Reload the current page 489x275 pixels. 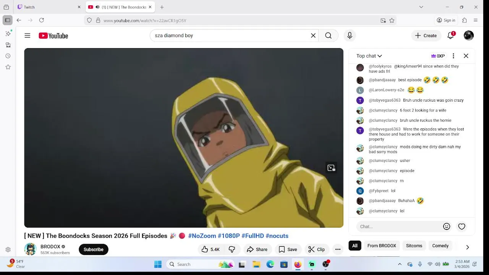click(x=41, y=20)
